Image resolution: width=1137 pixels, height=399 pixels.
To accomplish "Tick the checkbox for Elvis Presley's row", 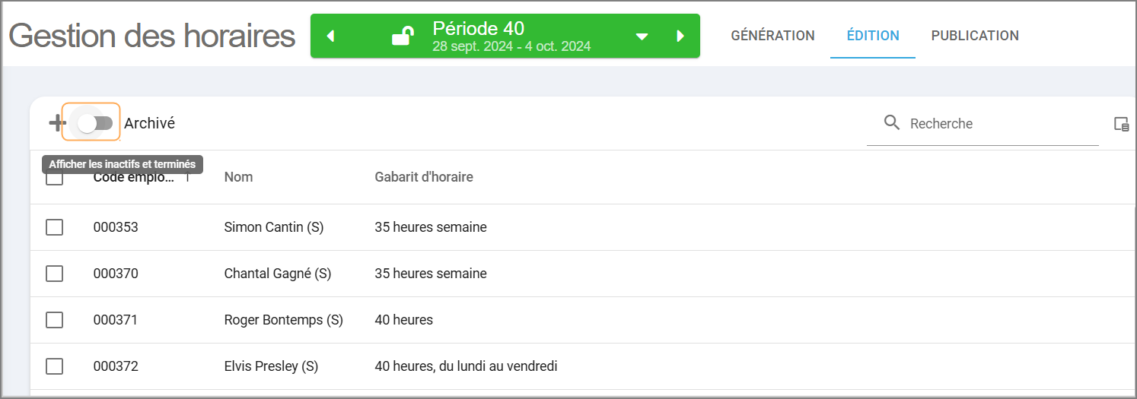I will click(x=54, y=366).
